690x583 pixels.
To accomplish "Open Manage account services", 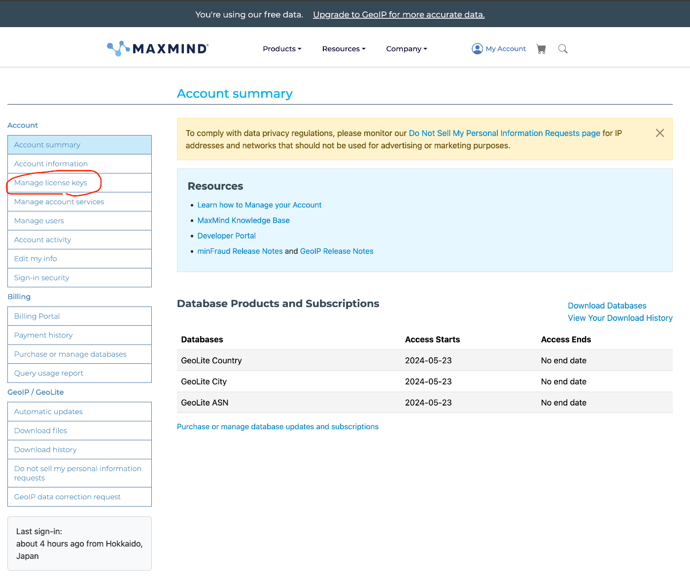I will [x=79, y=202].
